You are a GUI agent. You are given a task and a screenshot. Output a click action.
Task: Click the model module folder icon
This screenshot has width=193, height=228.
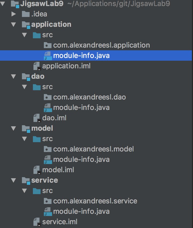(25, 128)
